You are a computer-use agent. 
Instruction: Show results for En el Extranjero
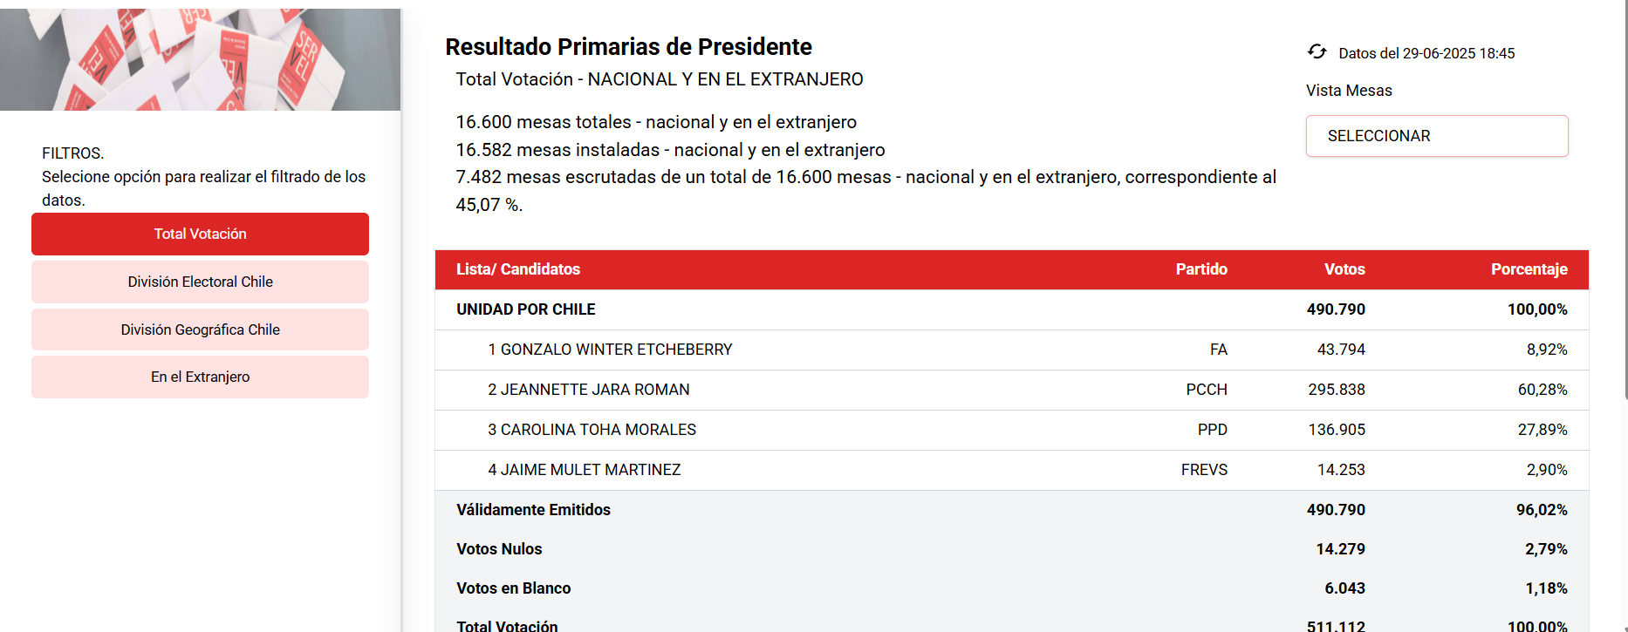tap(200, 377)
